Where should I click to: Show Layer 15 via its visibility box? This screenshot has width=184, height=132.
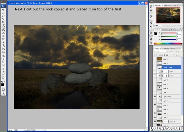pyautogui.click(x=155, y=63)
